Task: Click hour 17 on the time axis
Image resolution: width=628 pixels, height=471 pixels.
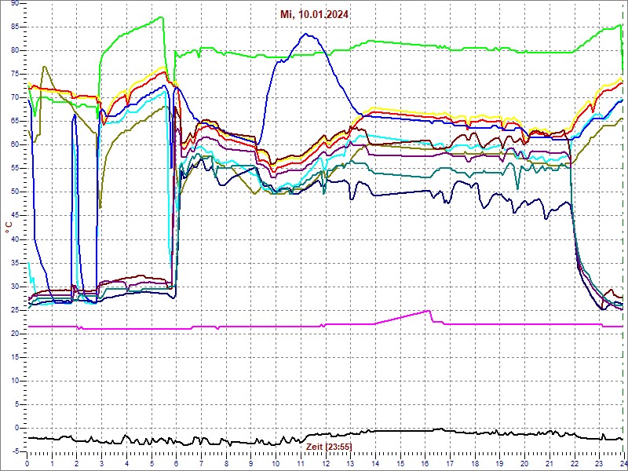Action: pos(449,463)
